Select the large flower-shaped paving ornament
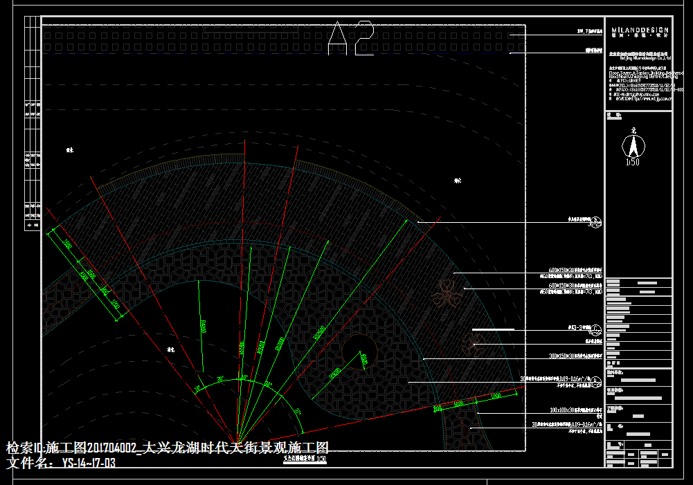This screenshot has height=485, width=693. 447,293
